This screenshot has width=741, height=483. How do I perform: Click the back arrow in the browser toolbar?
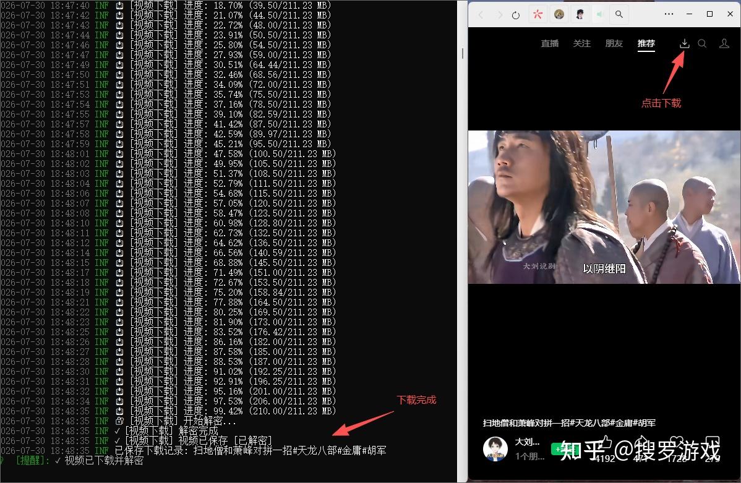coord(481,15)
